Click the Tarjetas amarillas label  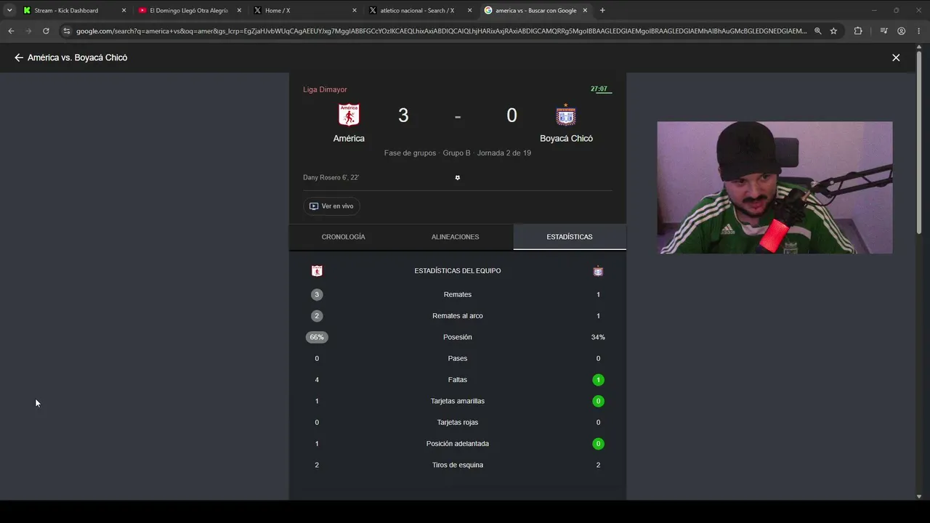coord(458,401)
